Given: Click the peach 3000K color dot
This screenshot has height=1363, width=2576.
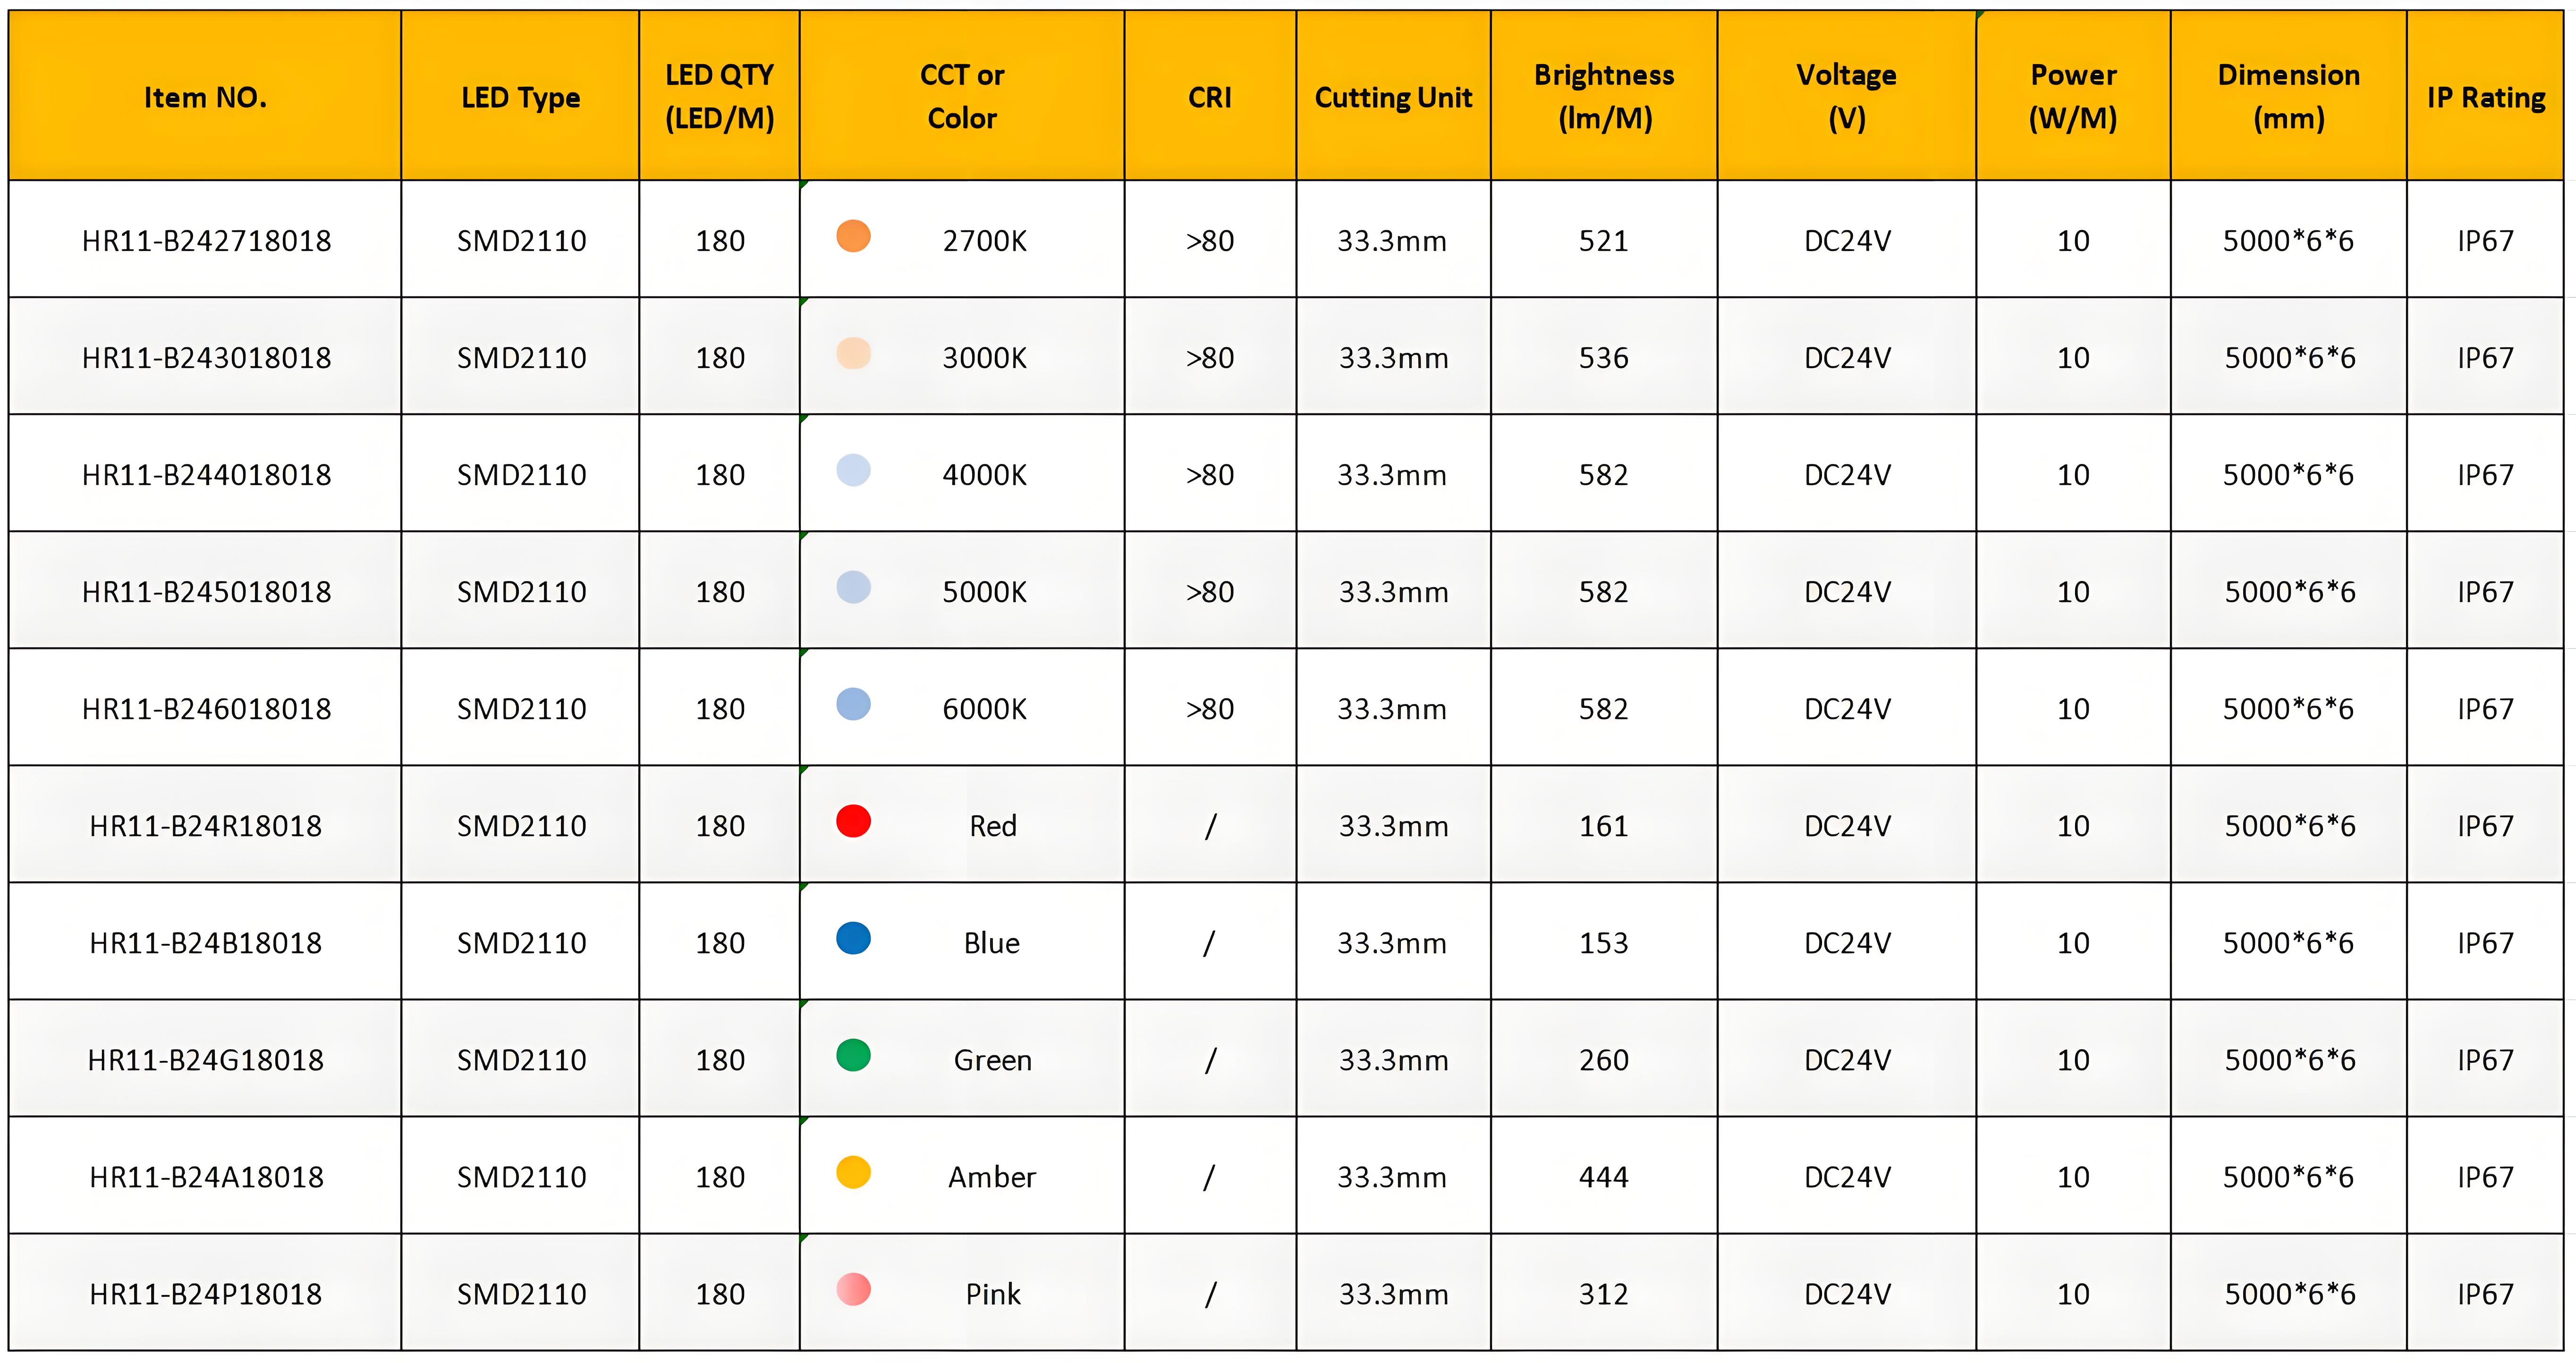Looking at the screenshot, I should (853, 353).
